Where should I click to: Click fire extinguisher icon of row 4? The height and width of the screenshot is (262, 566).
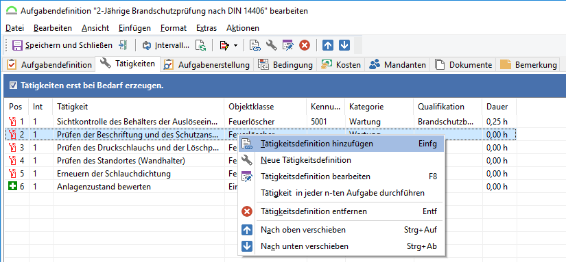point(12,161)
